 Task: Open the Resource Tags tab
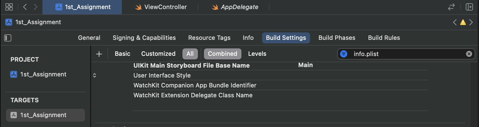209,38
